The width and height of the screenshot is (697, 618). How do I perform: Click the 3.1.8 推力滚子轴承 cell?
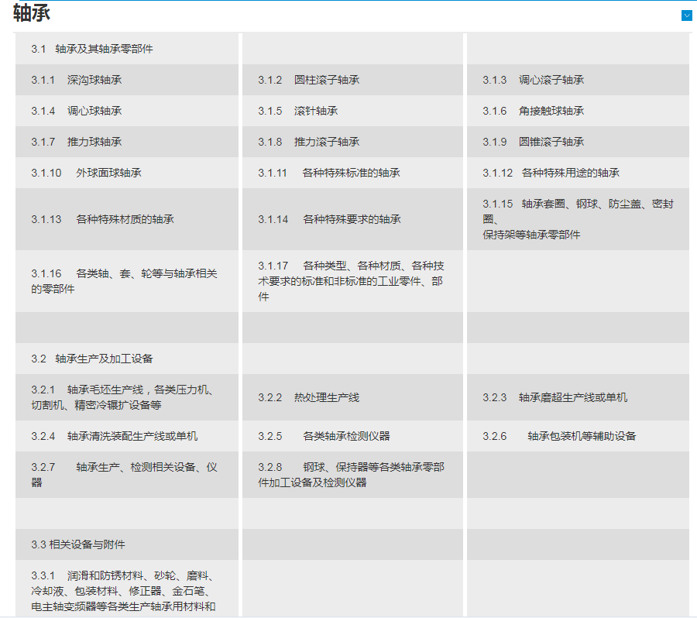coord(352,142)
